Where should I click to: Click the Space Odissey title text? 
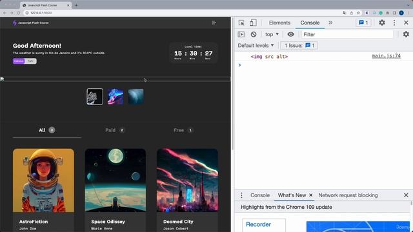pyautogui.click(x=108, y=222)
